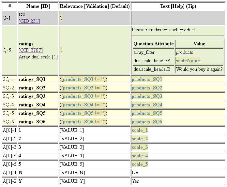Click the scale_5 answer text
Image resolution: width=227 pixels, height=187 pixels.
[x=140, y=164]
